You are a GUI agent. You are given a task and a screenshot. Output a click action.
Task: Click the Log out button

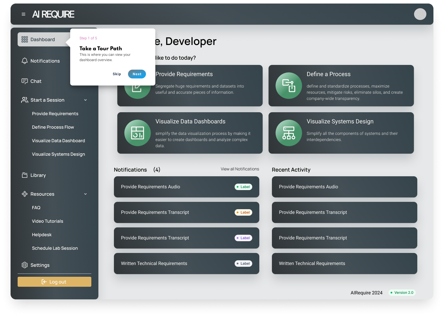pyautogui.click(x=54, y=282)
